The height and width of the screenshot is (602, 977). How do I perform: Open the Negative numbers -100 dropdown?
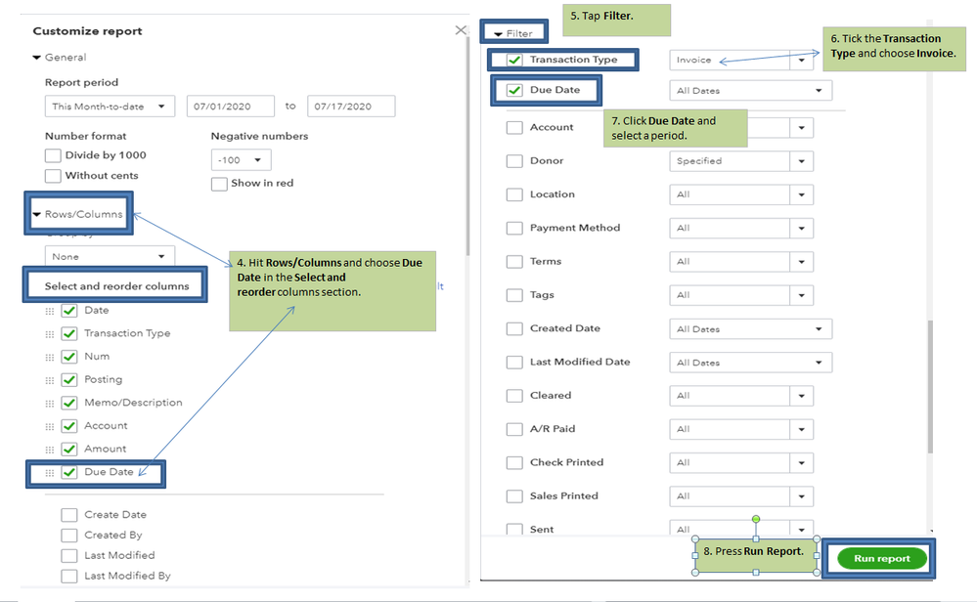coord(241,159)
